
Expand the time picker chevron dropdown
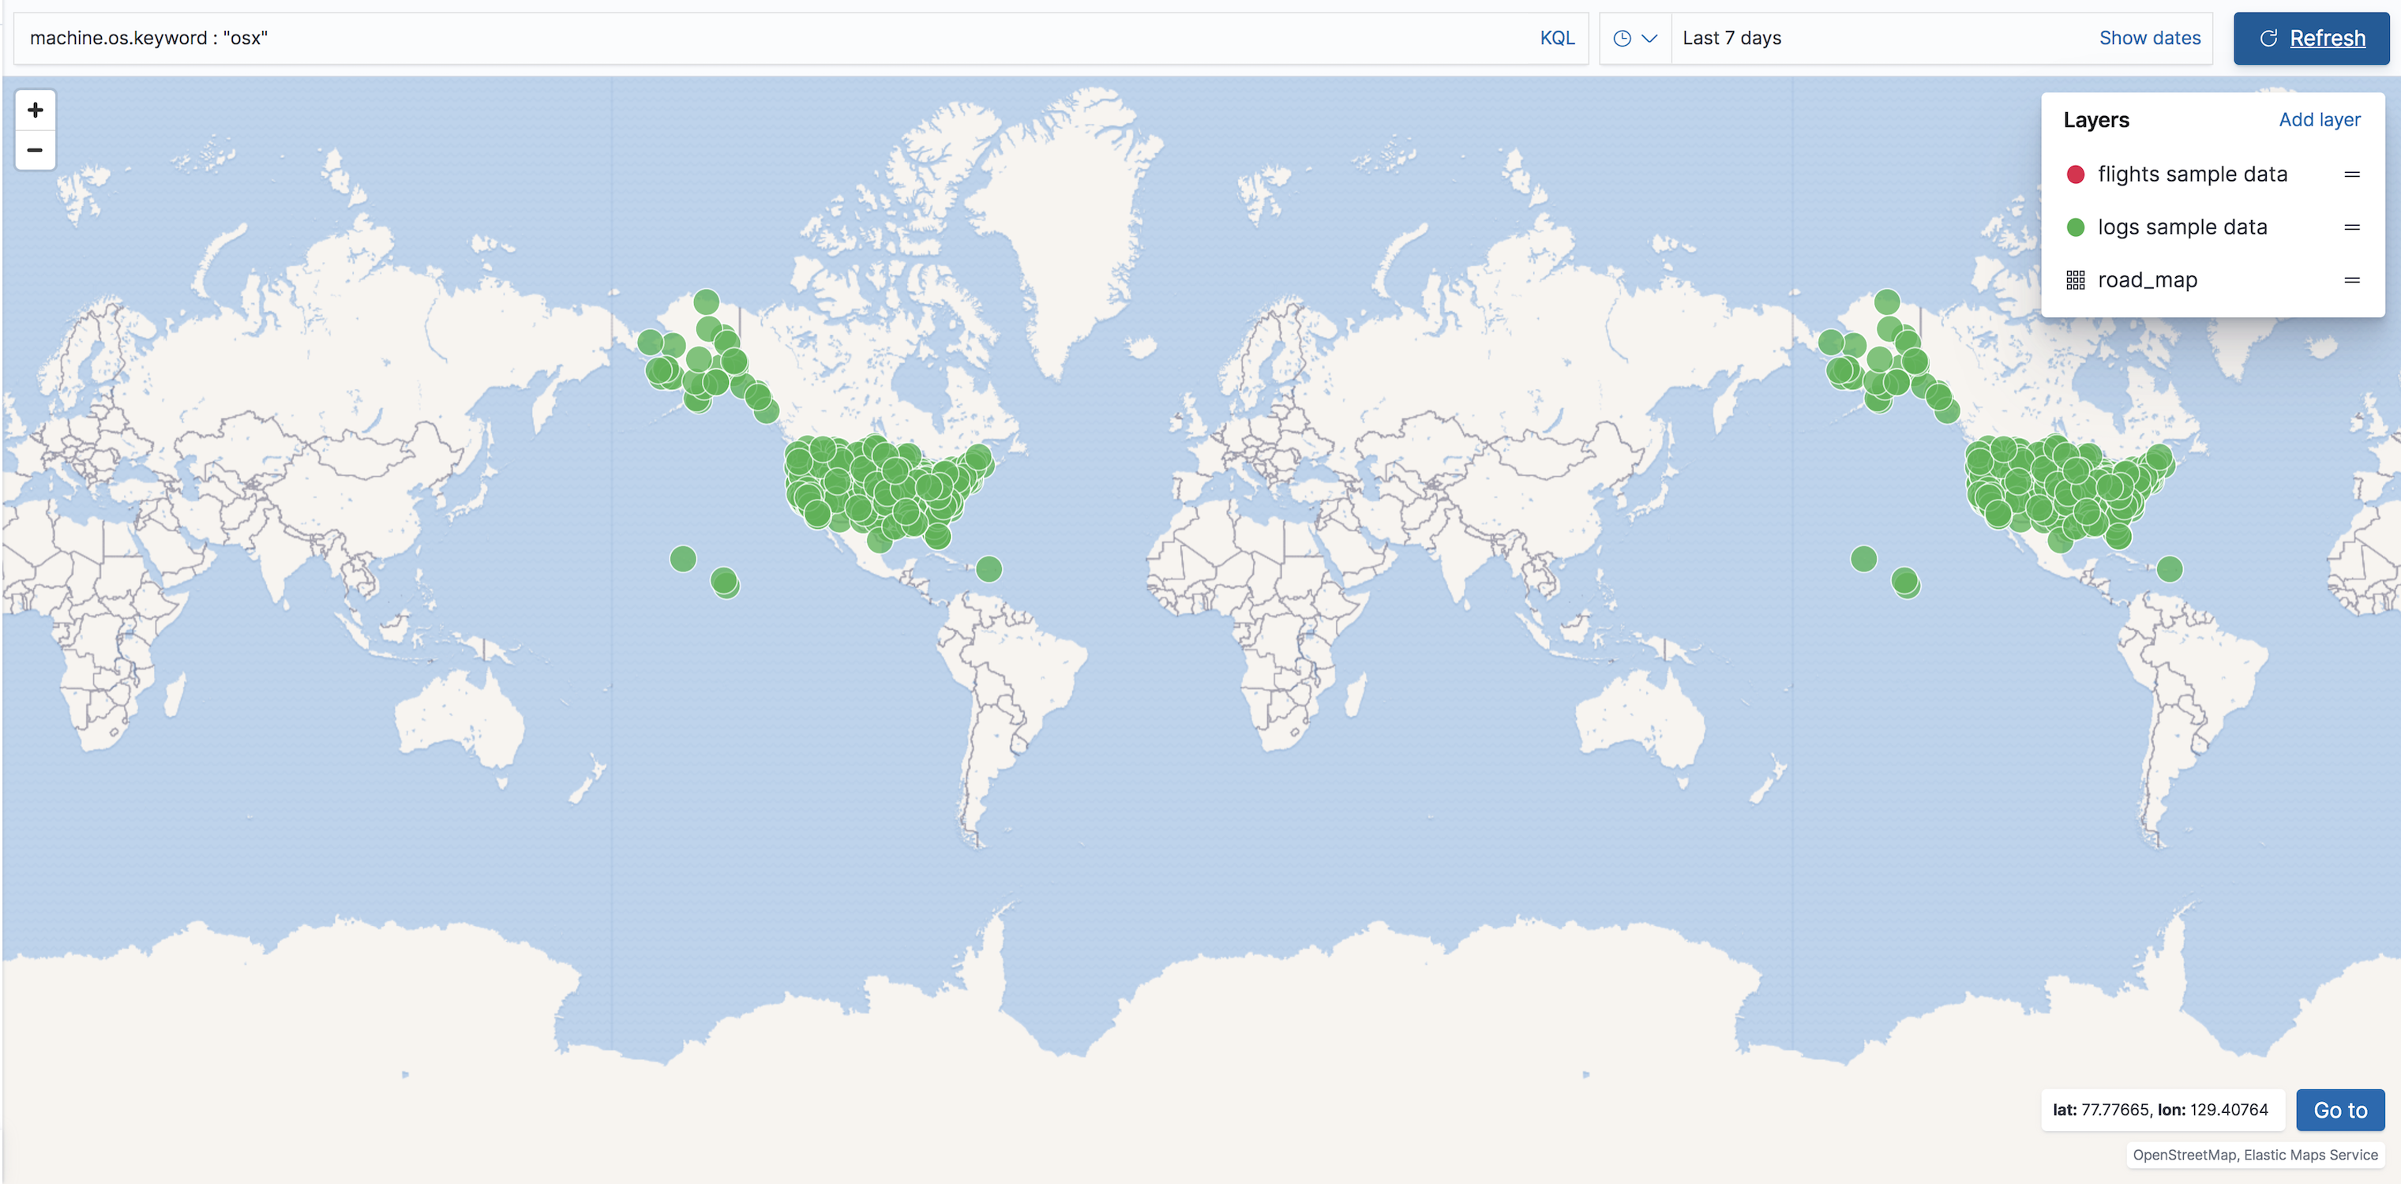coord(1650,38)
